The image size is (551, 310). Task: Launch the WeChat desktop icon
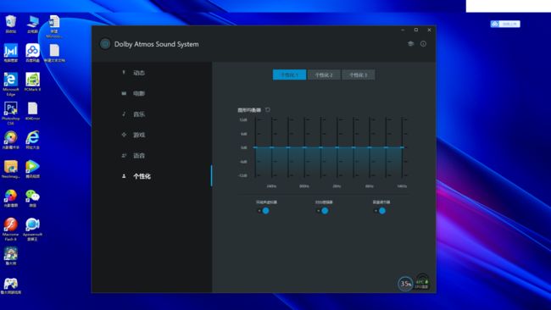point(33,198)
